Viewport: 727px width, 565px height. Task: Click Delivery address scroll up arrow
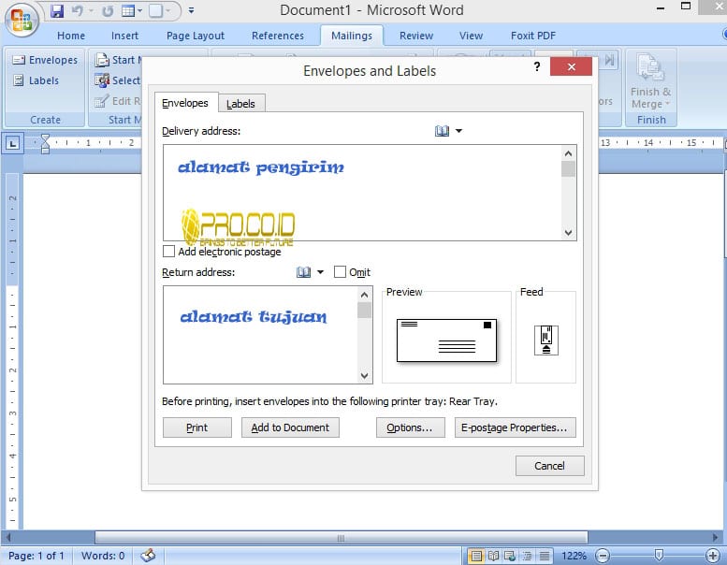pos(569,153)
